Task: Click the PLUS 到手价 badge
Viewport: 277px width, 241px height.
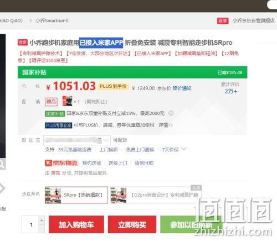Action: coord(113,86)
